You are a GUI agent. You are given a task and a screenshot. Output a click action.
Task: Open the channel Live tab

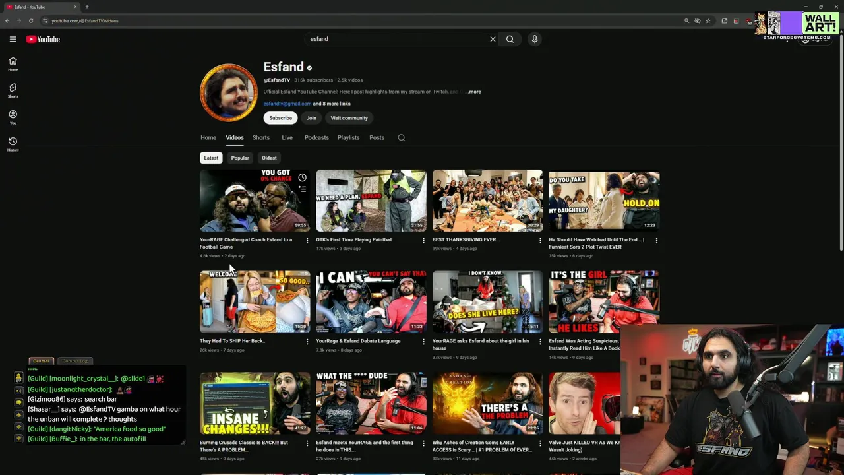pos(287,137)
